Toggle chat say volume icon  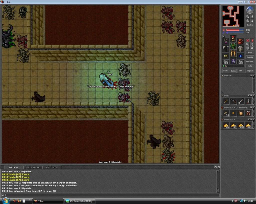(3, 195)
